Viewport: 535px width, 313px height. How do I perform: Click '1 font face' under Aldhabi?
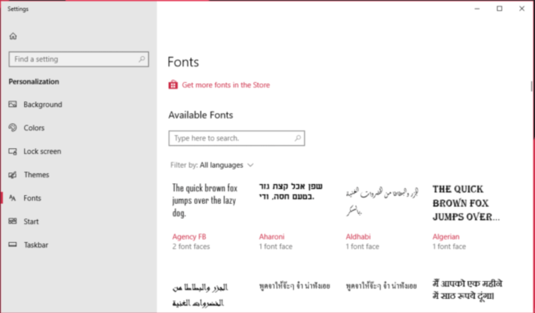[363, 247]
